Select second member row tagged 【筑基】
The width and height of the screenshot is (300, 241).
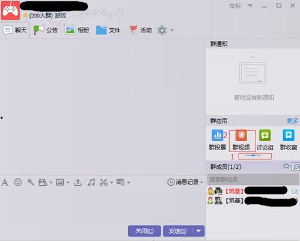point(253,201)
